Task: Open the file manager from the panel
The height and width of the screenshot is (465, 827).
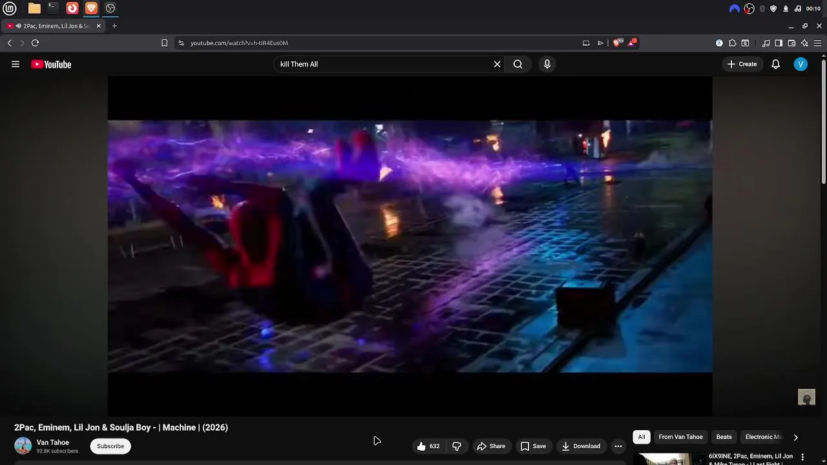Action: point(34,8)
